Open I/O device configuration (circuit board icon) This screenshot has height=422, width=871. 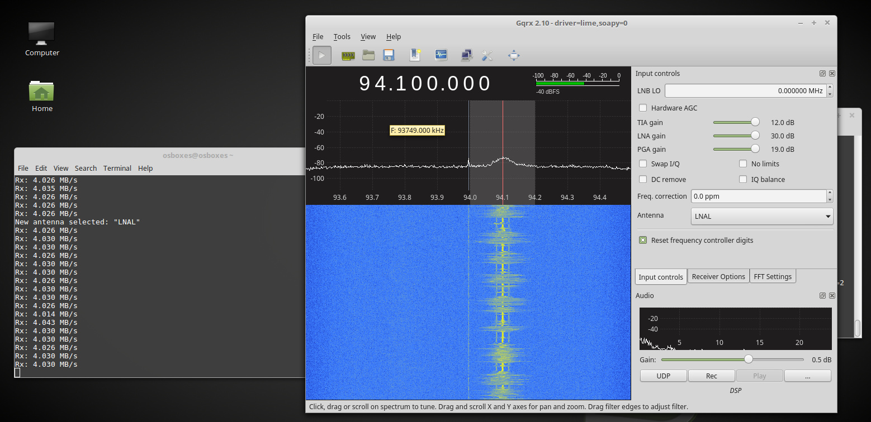(x=348, y=55)
